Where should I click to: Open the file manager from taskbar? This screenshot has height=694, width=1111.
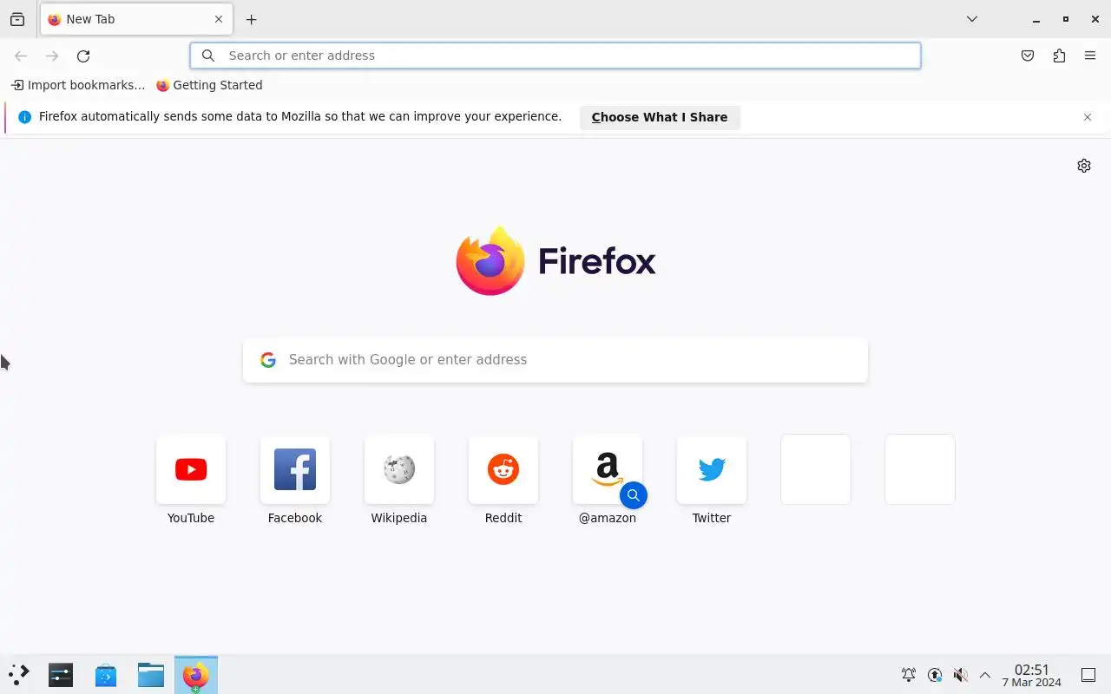pos(151,675)
